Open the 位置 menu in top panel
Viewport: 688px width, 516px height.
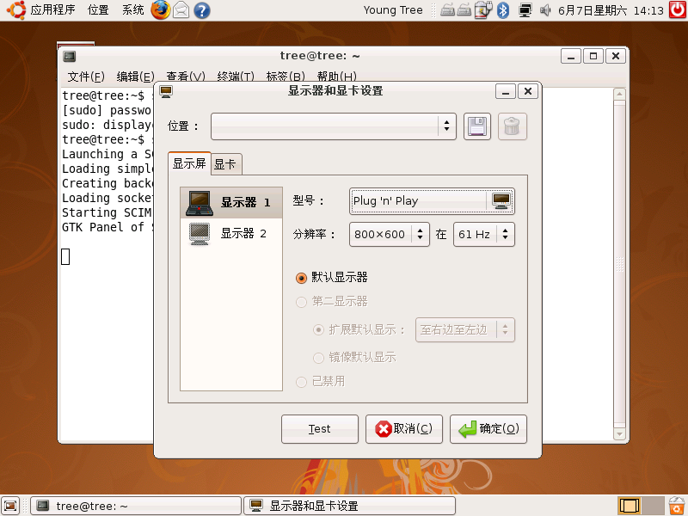tap(98, 10)
